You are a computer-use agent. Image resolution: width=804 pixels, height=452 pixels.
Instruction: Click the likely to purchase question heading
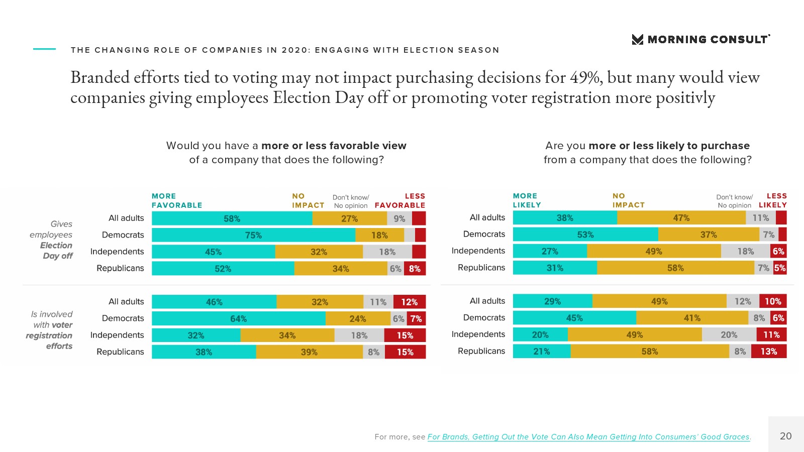(x=647, y=152)
